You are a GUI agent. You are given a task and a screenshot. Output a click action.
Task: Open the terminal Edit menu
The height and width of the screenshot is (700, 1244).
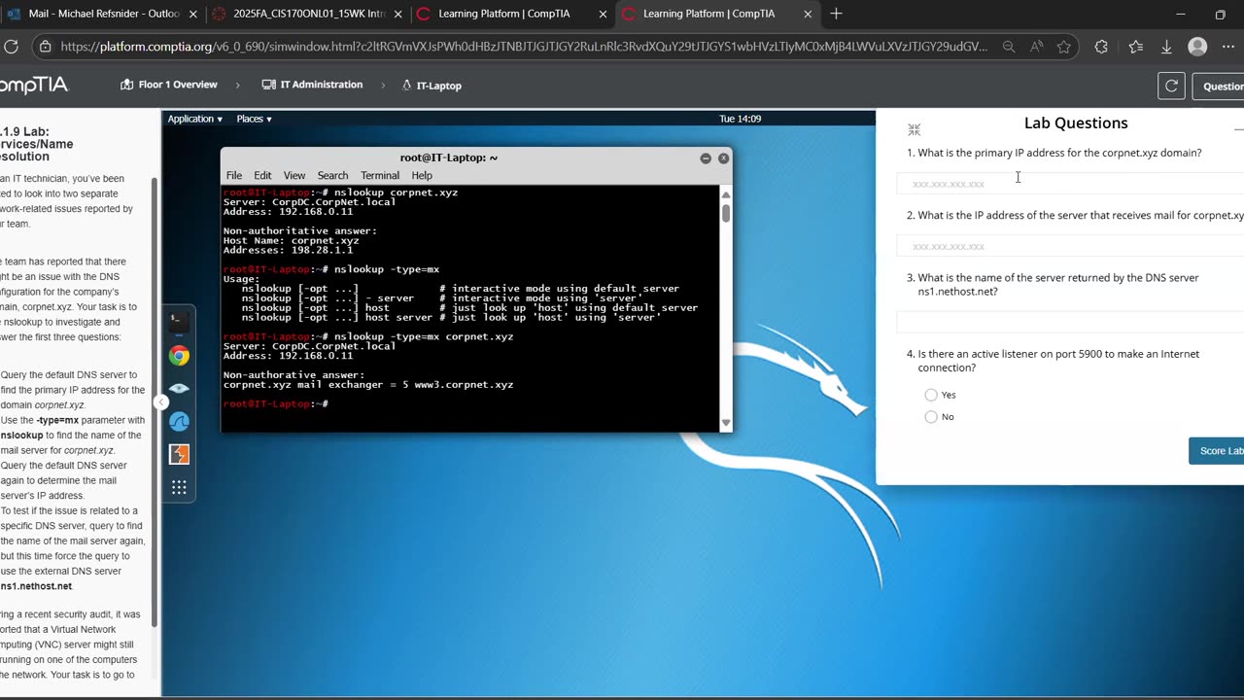tap(262, 176)
